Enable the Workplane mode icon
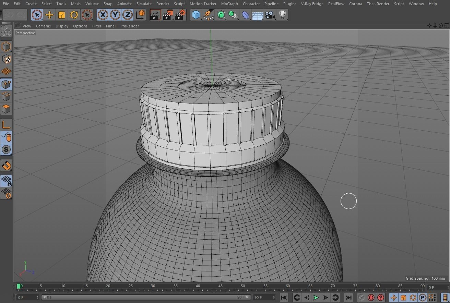The image size is (450, 303). [6, 71]
